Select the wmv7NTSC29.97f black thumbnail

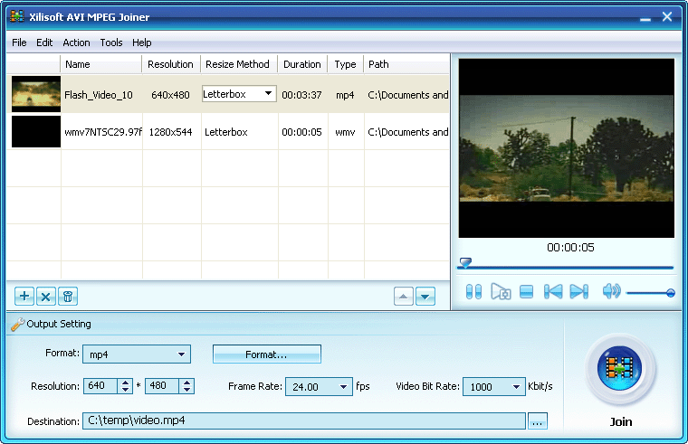pos(36,131)
